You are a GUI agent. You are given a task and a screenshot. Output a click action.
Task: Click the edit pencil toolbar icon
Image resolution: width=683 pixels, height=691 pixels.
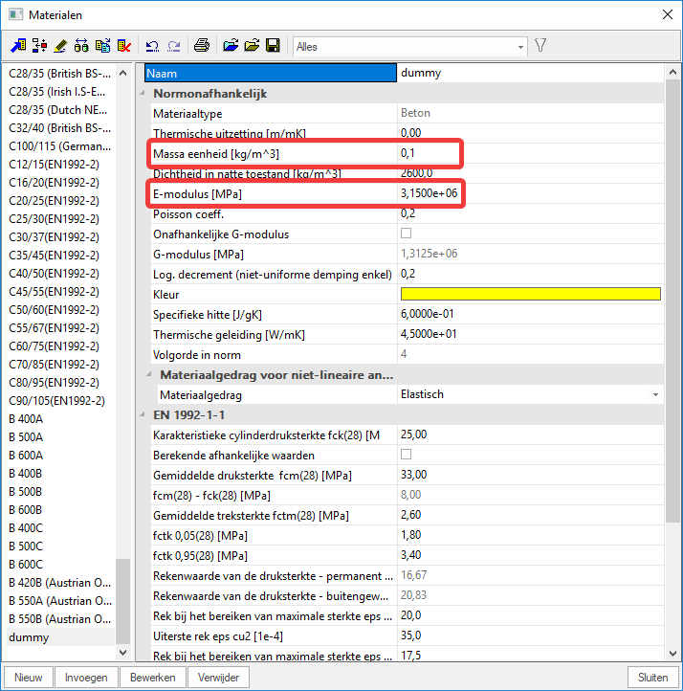pyautogui.click(x=60, y=46)
